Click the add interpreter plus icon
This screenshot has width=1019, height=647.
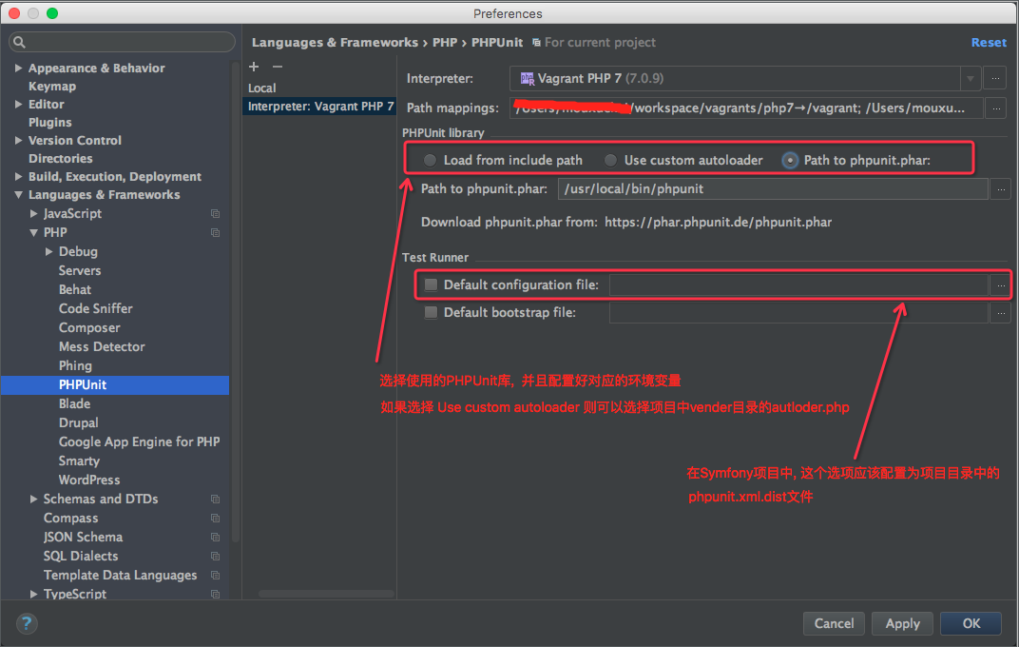[x=254, y=67]
